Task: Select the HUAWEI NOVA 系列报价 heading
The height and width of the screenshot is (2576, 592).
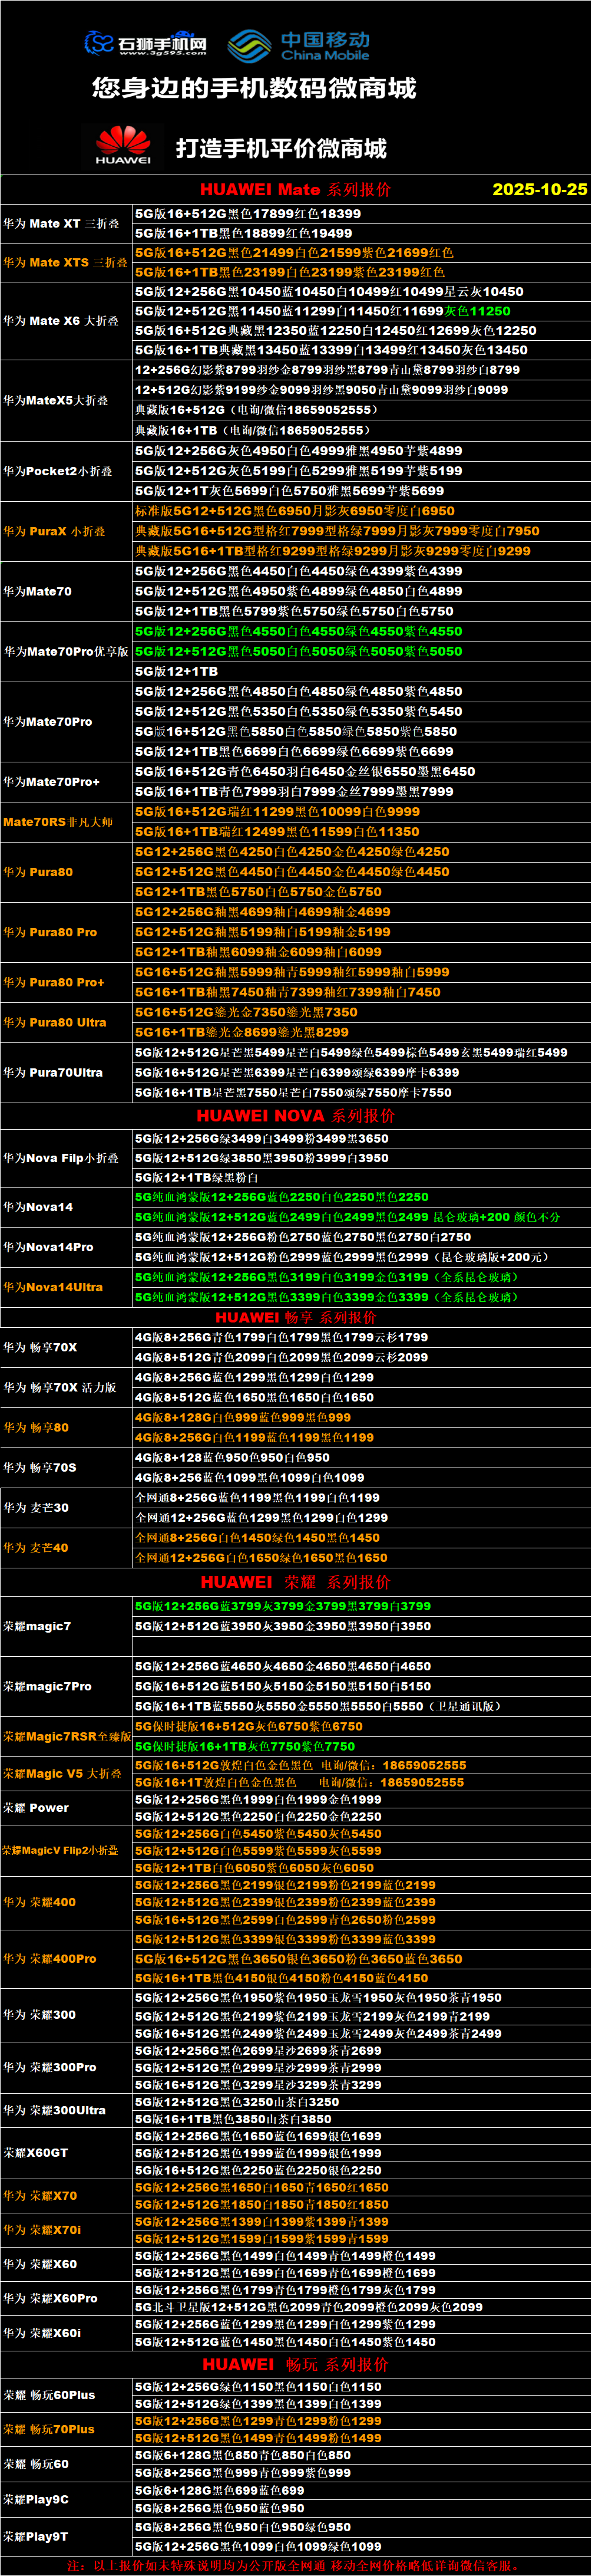Action: coord(296,1115)
